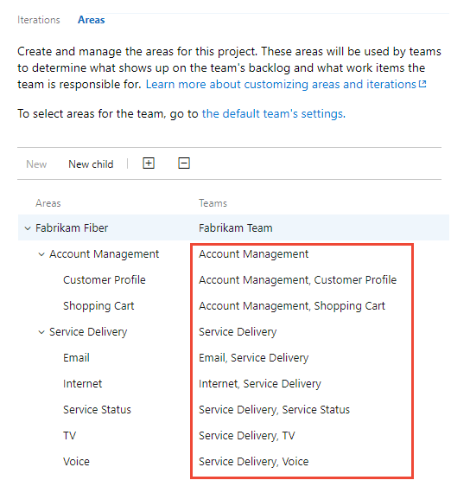Switch to the Iterations tab
The image size is (451, 493).
click(39, 20)
